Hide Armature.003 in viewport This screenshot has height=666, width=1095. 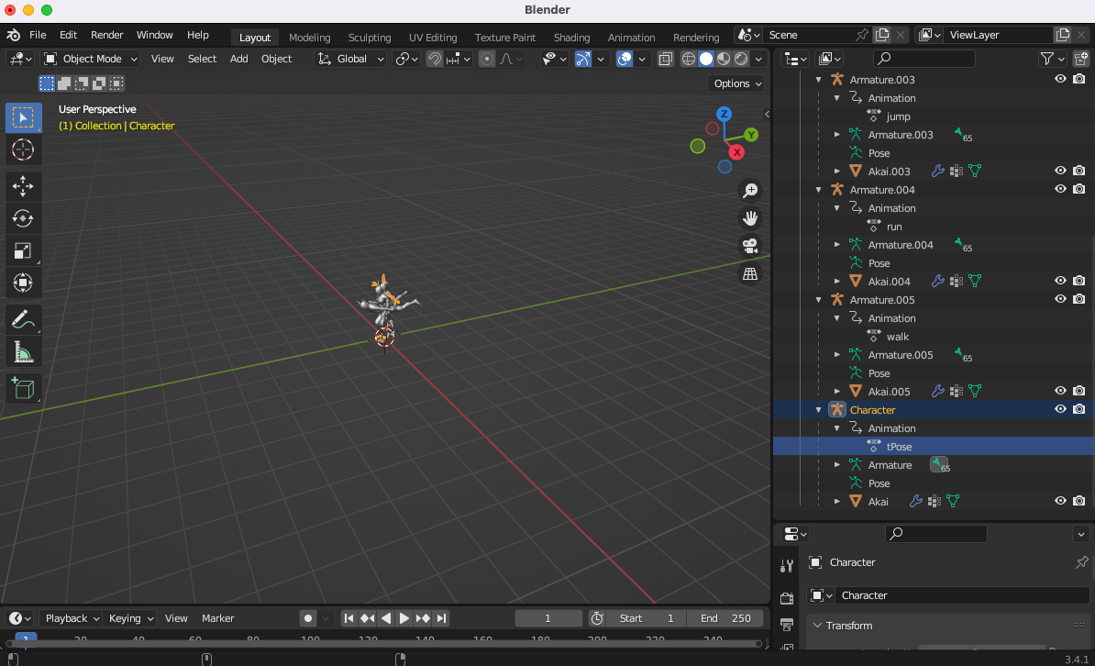tap(1060, 79)
